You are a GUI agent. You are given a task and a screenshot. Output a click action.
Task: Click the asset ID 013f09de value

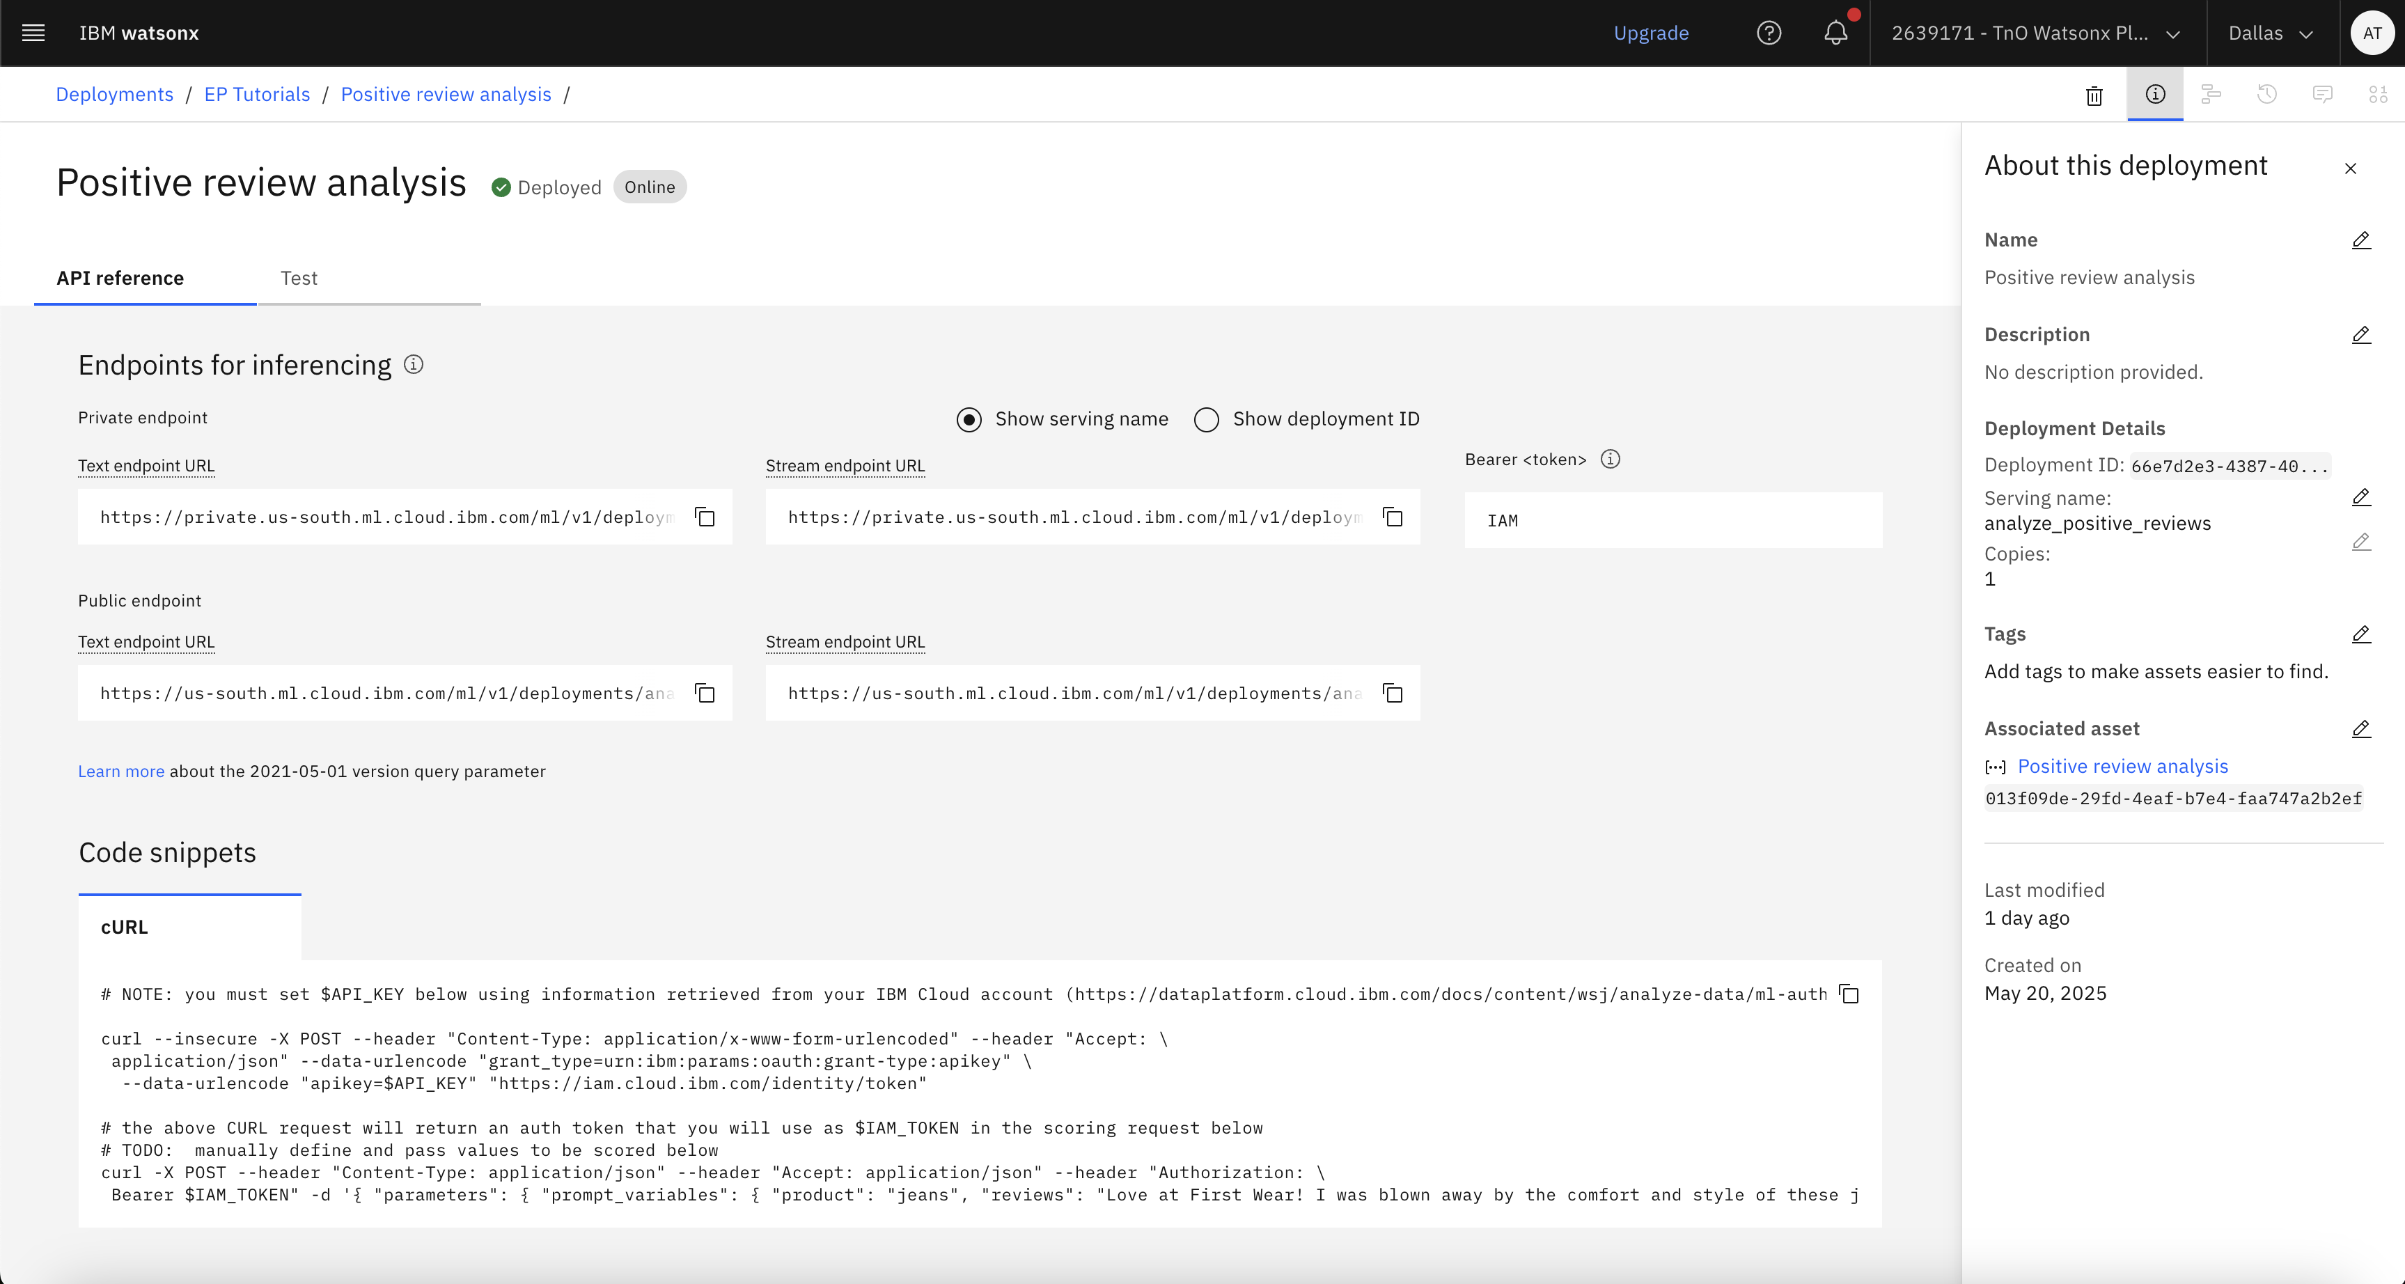(2173, 799)
